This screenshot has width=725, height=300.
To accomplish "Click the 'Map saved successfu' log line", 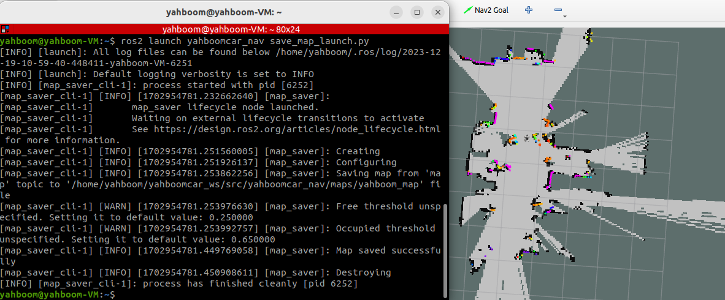I will click(x=220, y=250).
